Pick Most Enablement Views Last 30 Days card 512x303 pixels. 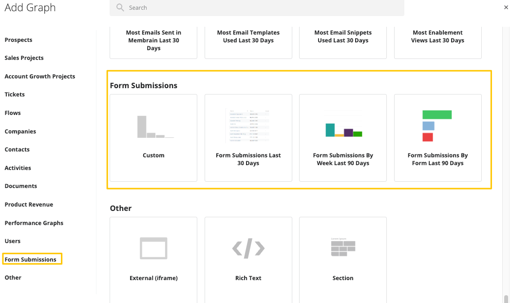click(437, 42)
